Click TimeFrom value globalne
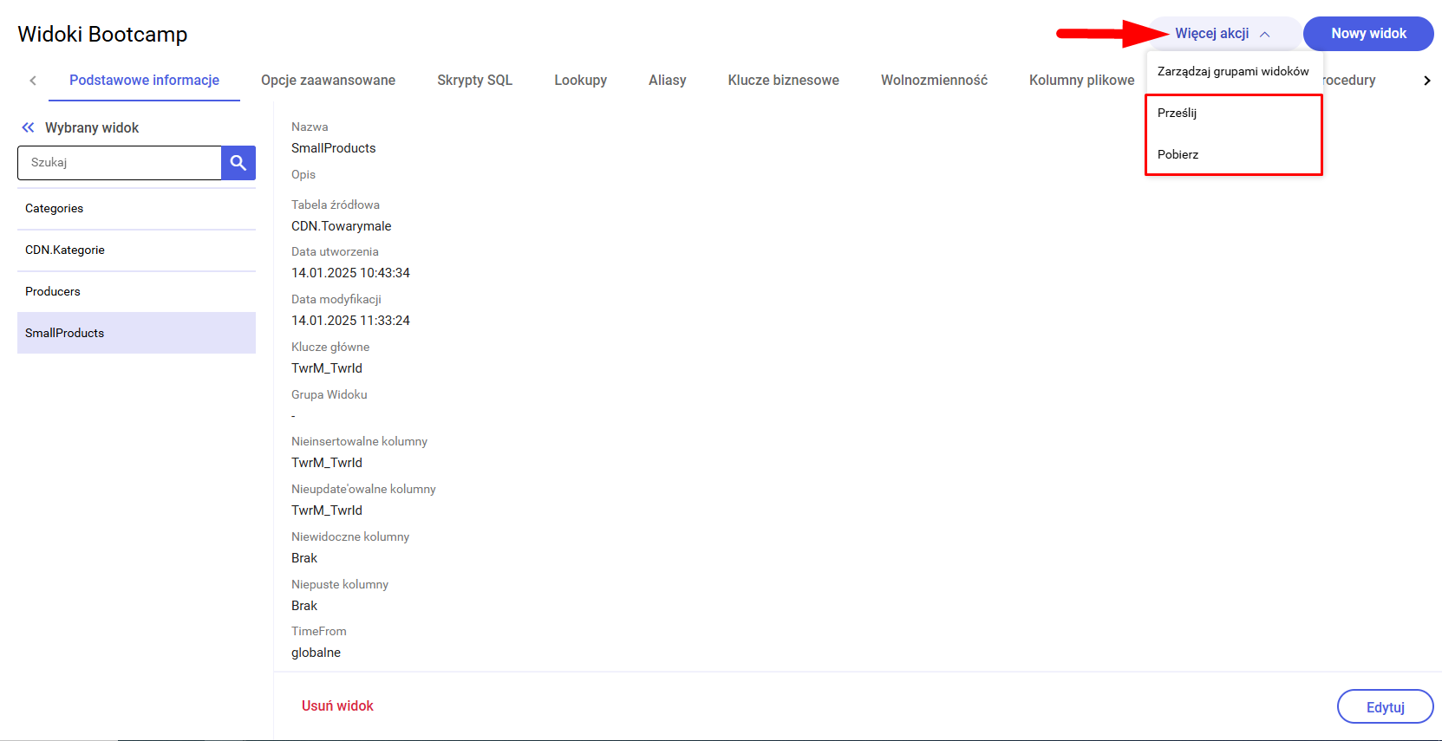The width and height of the screenshot is (1442, 741). (316, 653)
